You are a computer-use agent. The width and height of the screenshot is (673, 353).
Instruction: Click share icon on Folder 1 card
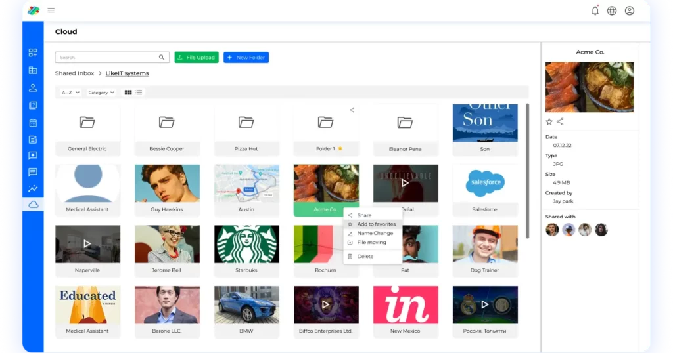(x=352, y=110)
